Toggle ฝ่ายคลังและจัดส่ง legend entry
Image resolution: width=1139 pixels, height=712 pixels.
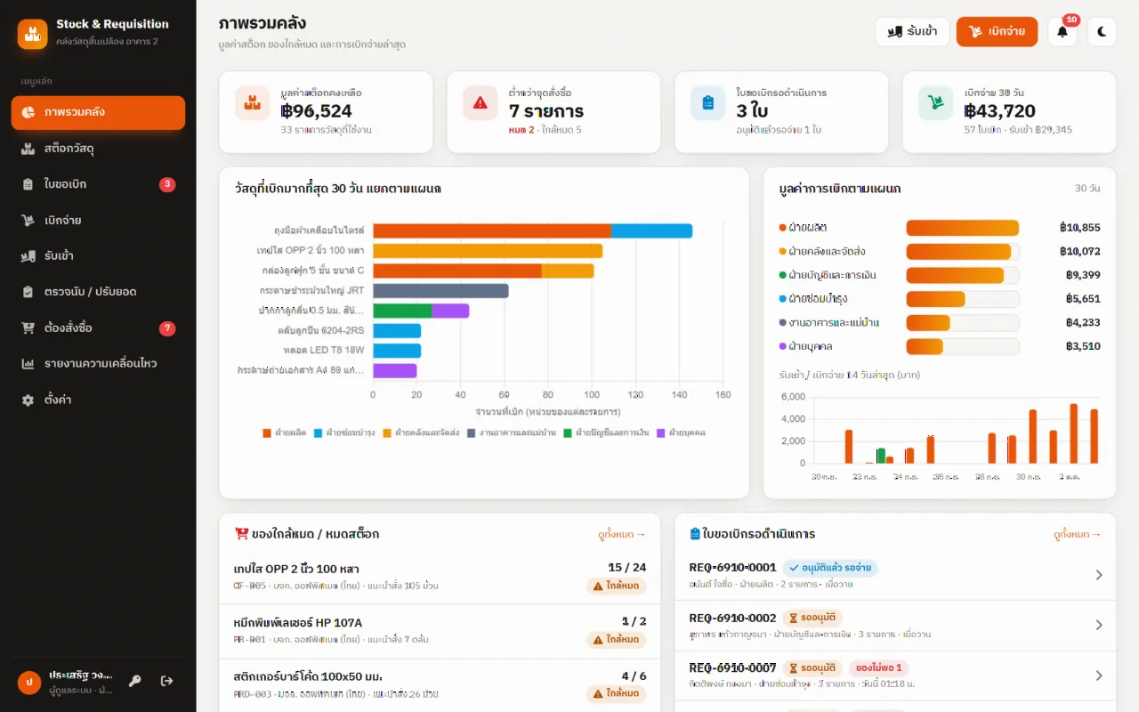421,433
